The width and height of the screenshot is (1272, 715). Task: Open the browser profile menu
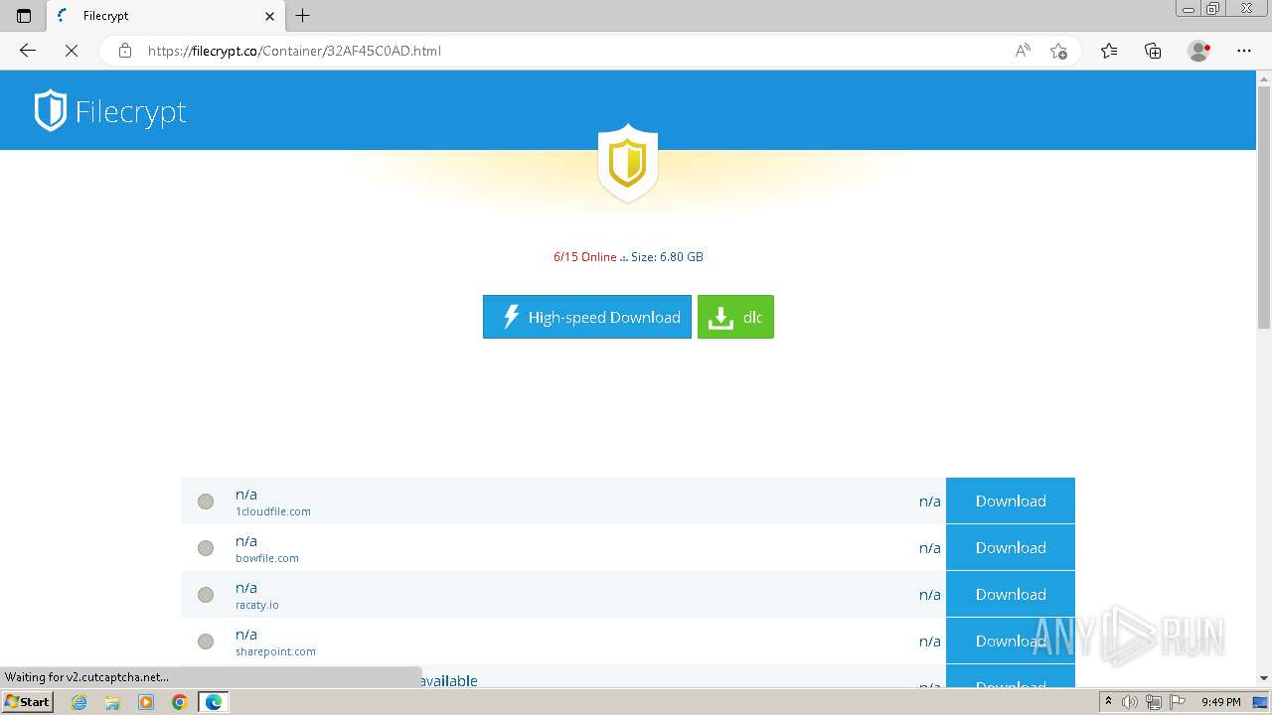click(x=1199, y=51)
